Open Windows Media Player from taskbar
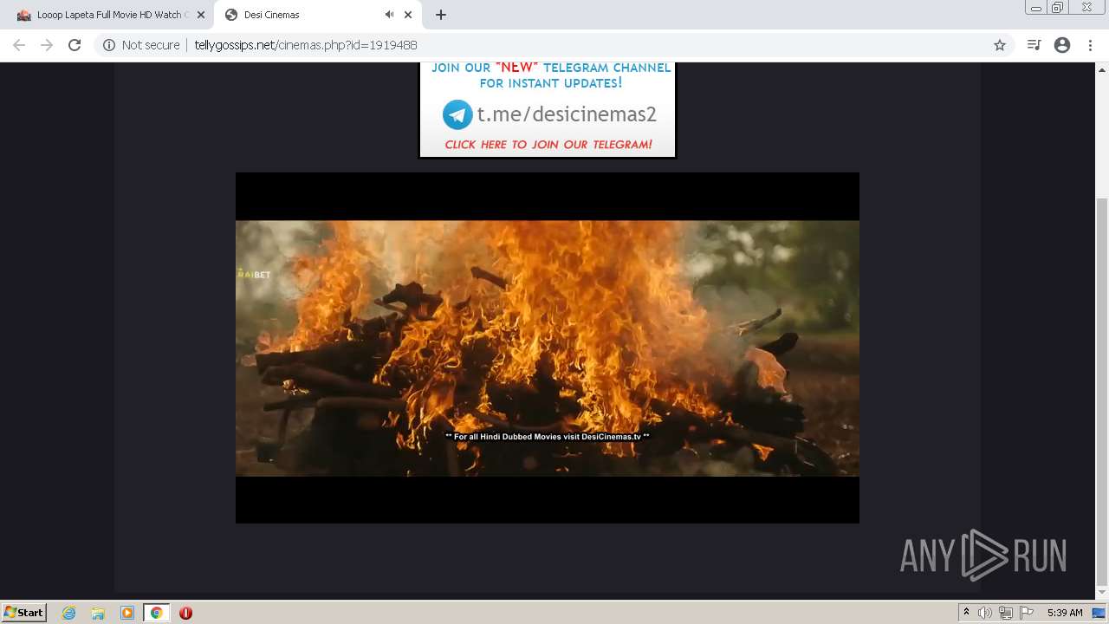Screen dimensions: 1109x624 (x=127, y=613)
